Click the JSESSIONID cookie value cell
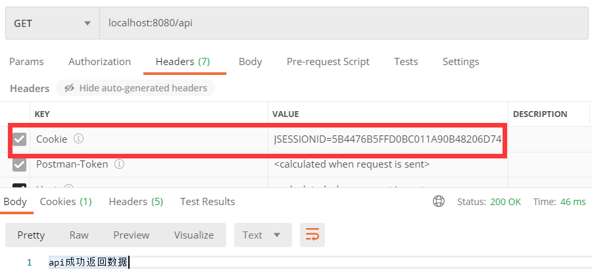 [x=387, y=139]
